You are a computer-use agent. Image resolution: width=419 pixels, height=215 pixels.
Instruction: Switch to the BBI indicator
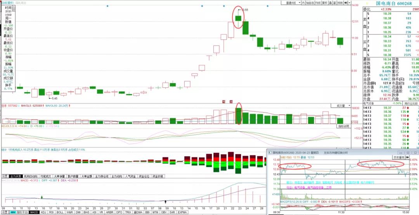tap(147, 212)
